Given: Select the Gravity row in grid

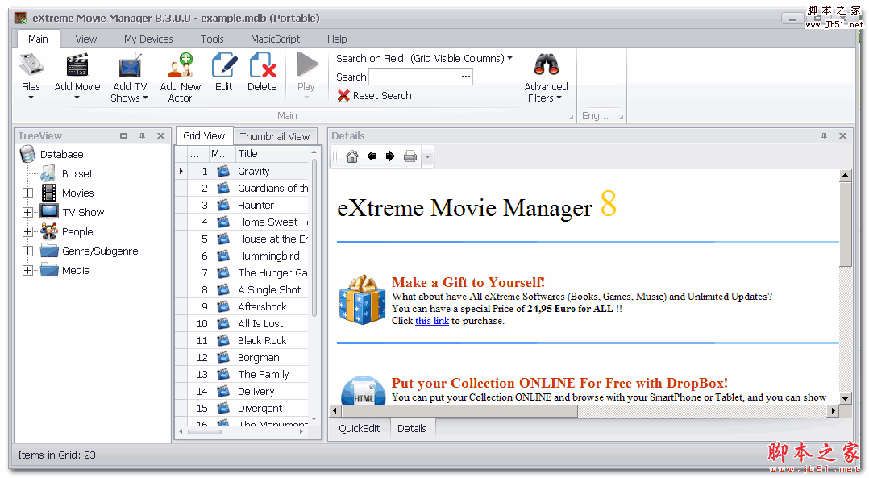Looking at the screenshot, I should pyautogui.click(x=247, y=172).
